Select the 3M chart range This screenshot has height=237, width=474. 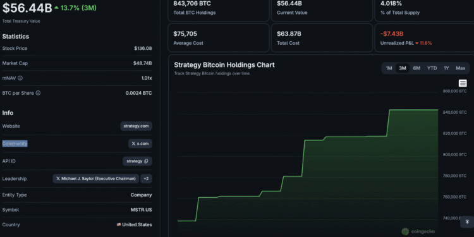[x=403, y=68]
